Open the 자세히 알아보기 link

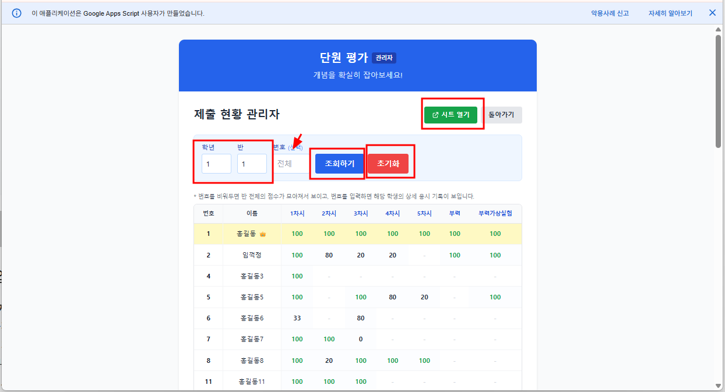pyautogui.click(x=670, y=13)
